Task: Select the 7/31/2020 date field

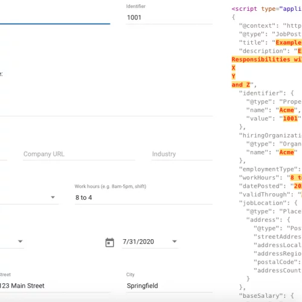Action: pos(150,242)
